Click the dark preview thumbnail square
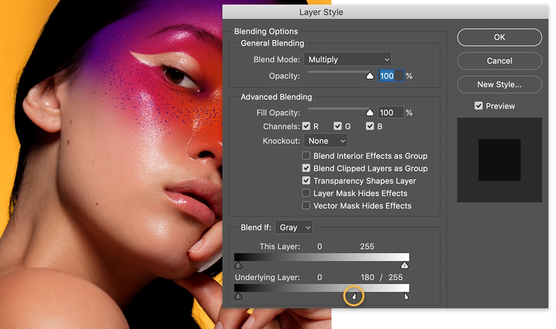Viewport: 556px width, 329px height. [499, 159]
